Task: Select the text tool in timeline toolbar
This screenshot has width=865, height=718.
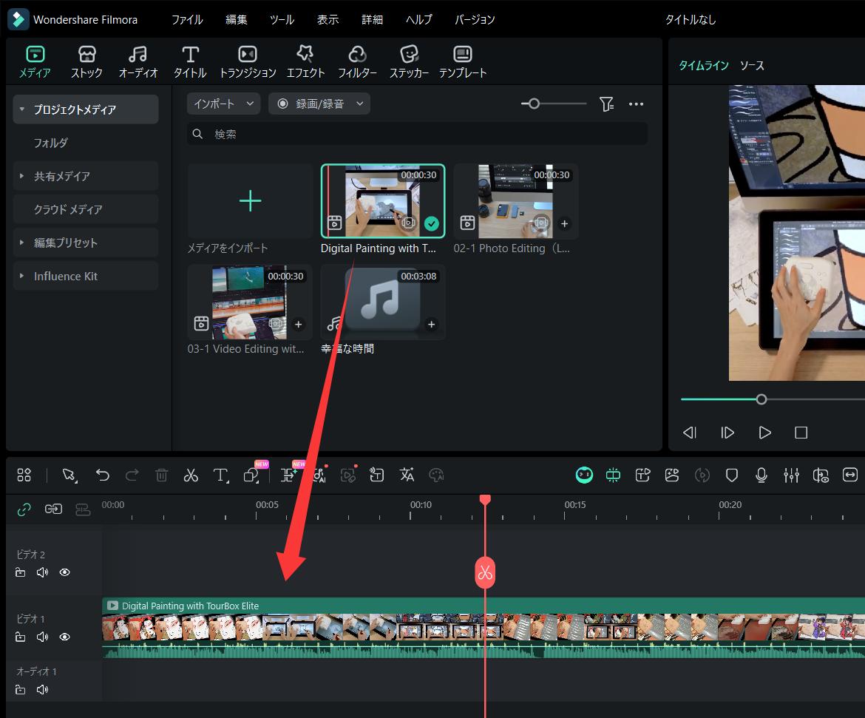Action: 220,475
